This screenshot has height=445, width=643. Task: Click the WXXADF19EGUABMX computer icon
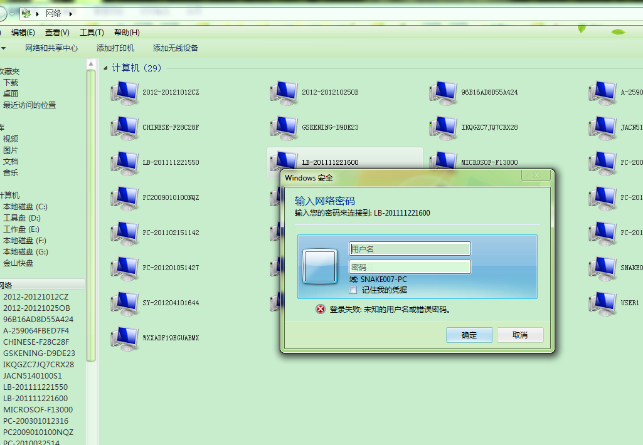coord(125,338)
